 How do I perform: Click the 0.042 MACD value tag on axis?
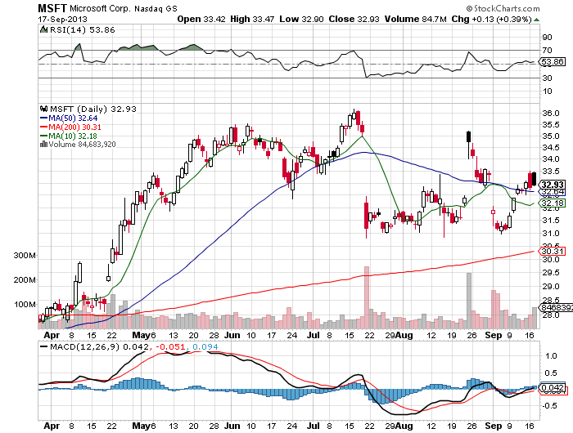[553, 387]
